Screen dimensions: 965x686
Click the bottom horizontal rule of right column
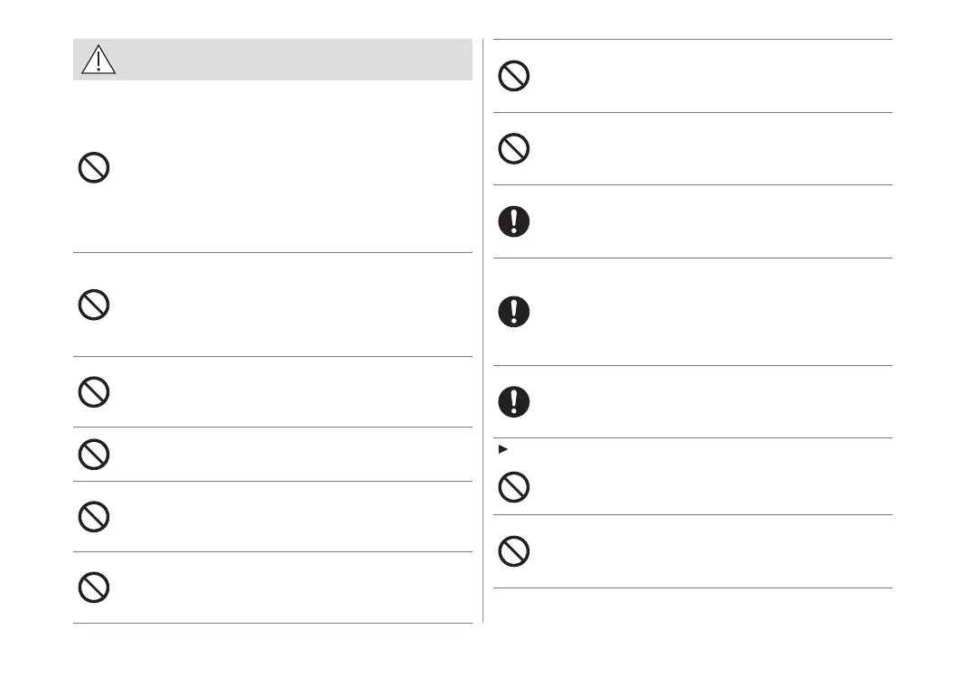point(692,588)
